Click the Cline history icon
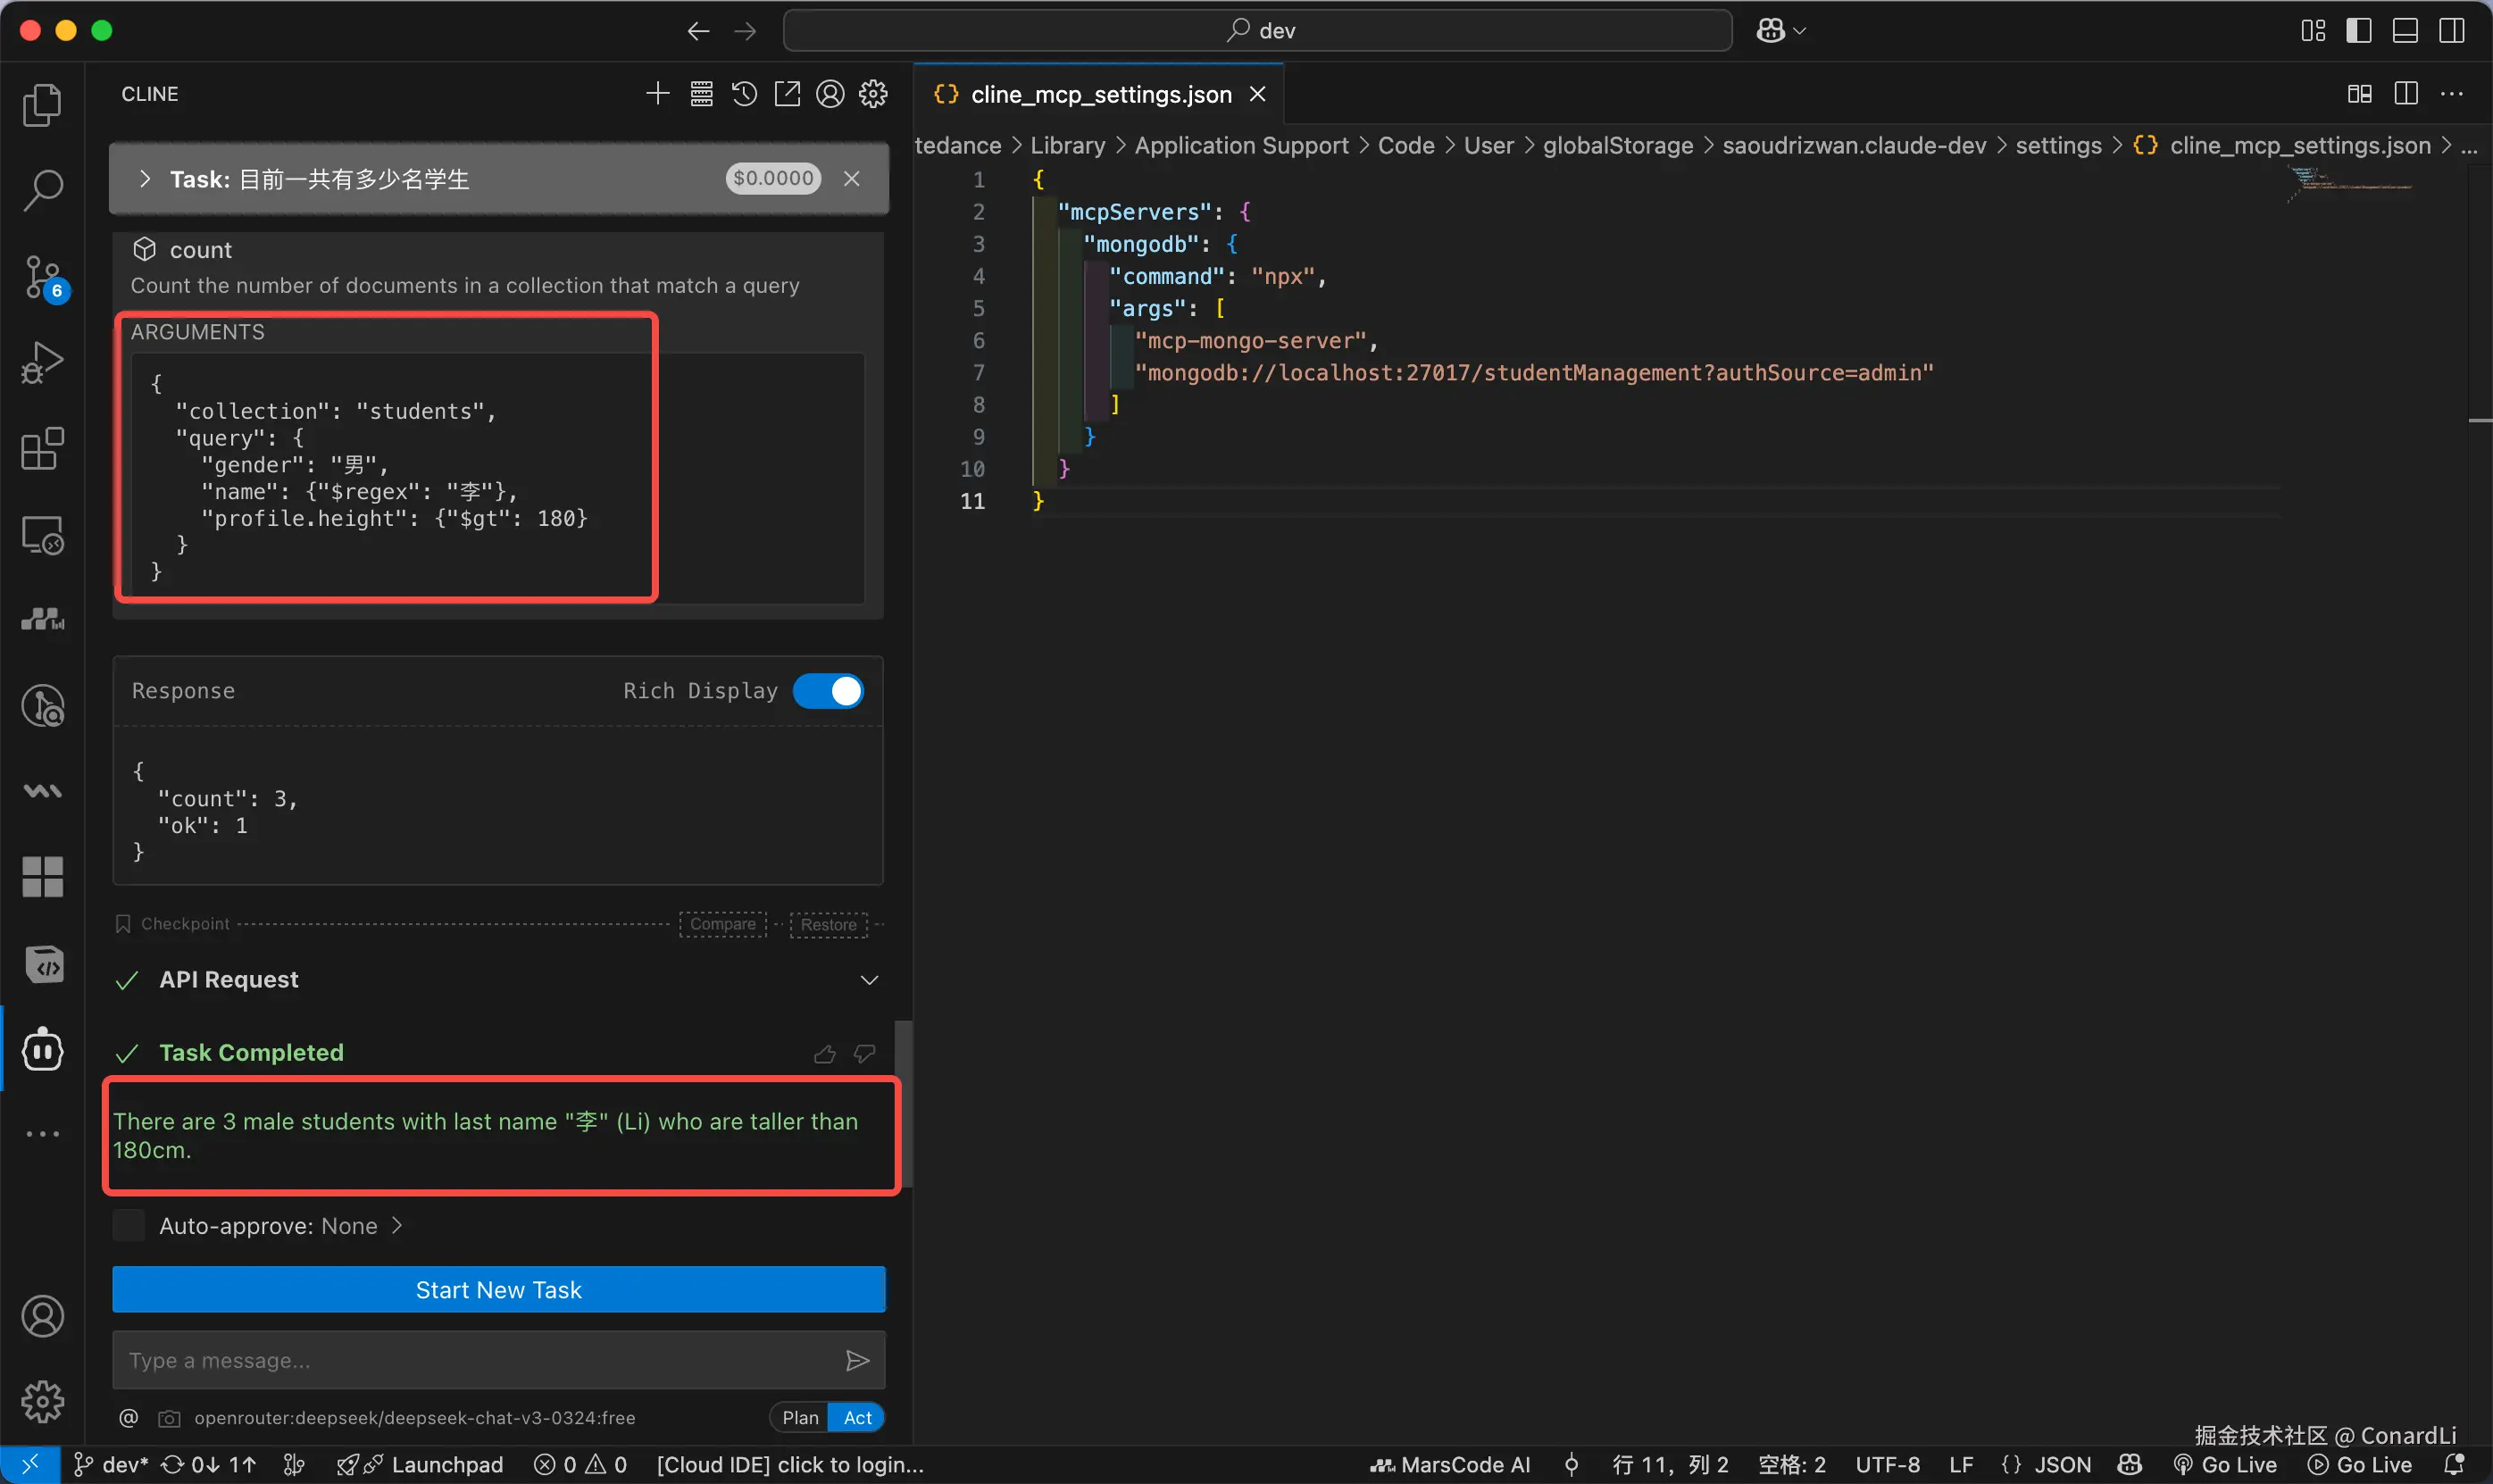Image resolution: width=2493 pixels, height=1484 pixels. pos(744,94)
